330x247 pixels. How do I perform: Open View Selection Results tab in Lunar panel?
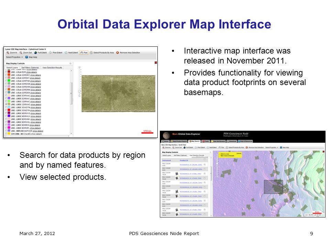pyautogui.click(x=52, y=68)
